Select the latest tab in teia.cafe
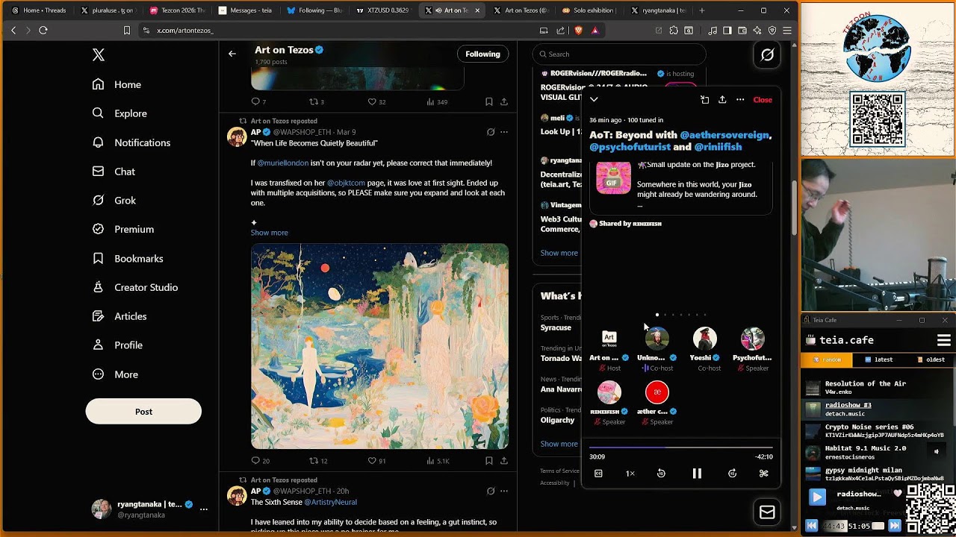Viewport: 956px width, 537px height. [x=878, y=359]
